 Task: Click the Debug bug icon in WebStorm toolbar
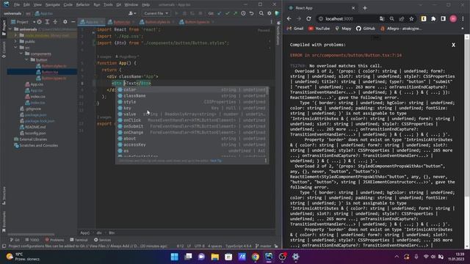184,13
